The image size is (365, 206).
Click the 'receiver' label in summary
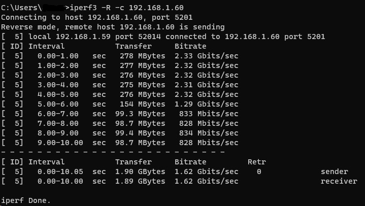(339, 181)
